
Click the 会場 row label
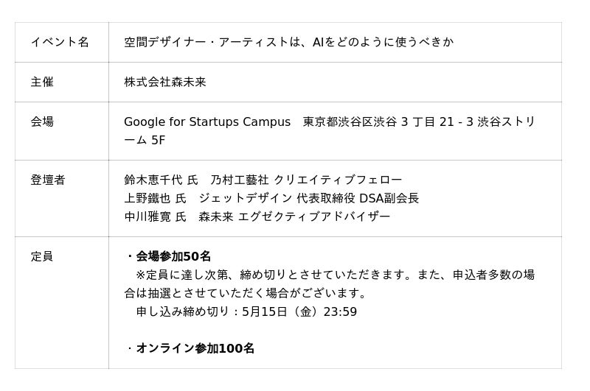(42, 121)
